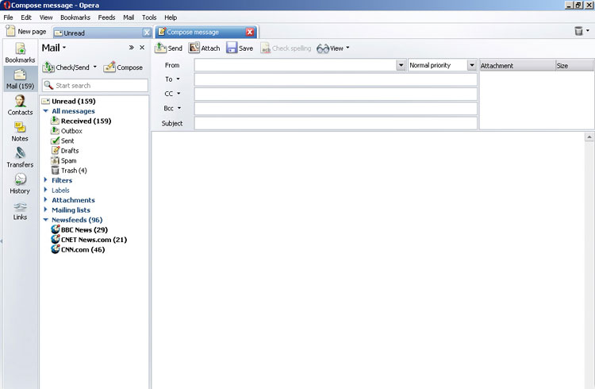Click the Subject input field
The width and height of the screenshot is (595, 389).
pos(336,124)
